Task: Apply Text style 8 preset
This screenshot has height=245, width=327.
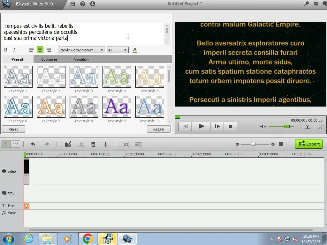Action: [x=84, y=107]
